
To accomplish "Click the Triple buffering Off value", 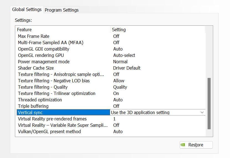I will [x=116, y=106].
